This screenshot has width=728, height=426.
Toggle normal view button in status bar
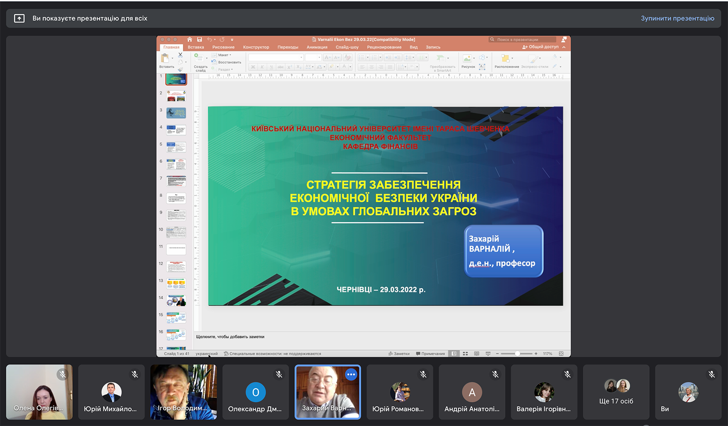(454, 354)
